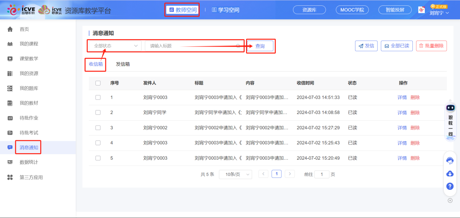Click the blue download icon in floating bar
The height and width of the screenshot is (218, 460).
click(449, 174)
